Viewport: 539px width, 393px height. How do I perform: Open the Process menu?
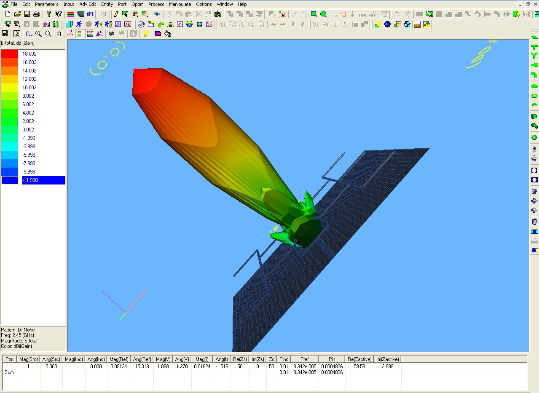click(x=156, y=4)
